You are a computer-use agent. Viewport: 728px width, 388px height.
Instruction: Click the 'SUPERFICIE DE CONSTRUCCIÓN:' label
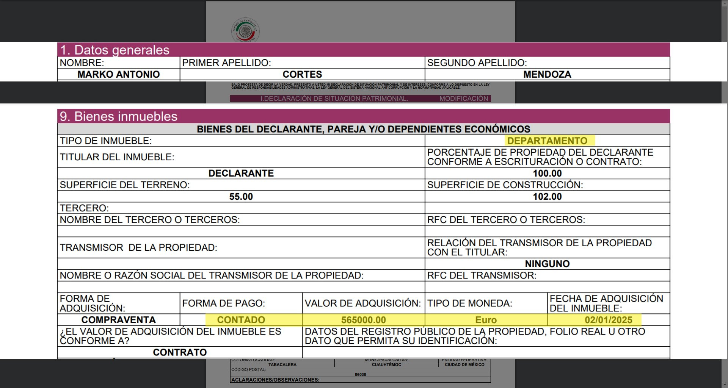click(505, 185)
